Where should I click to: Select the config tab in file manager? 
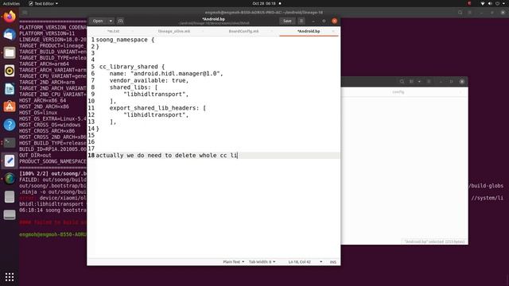[x=398, y=92]
